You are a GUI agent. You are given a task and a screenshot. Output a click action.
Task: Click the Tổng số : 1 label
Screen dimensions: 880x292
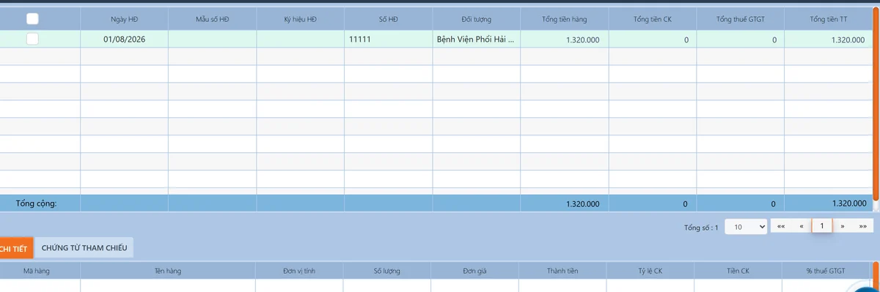701,228
